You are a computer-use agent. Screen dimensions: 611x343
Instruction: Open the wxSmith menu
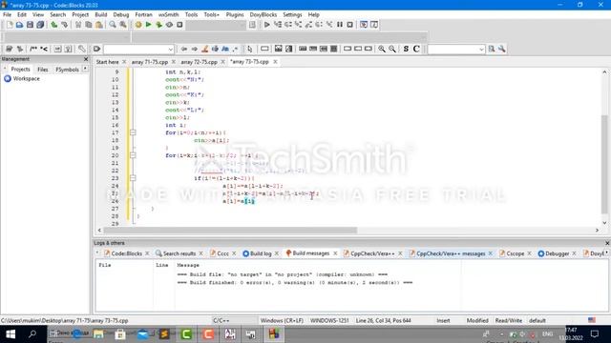point(168,14)
